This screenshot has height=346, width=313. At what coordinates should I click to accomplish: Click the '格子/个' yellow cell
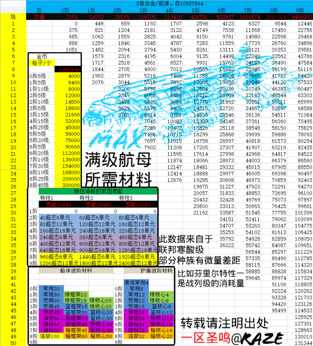tap(42, 63)
